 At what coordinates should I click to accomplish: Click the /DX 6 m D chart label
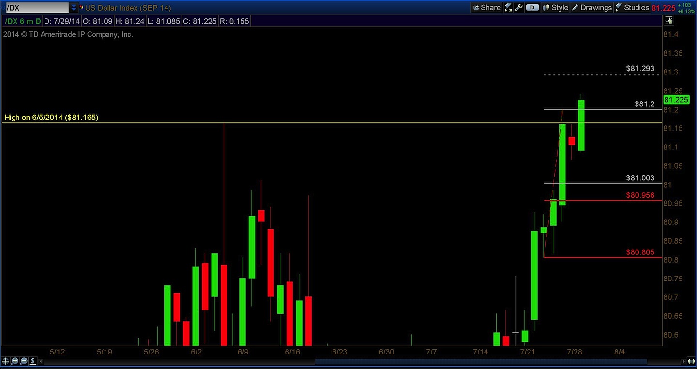[23, 21]
